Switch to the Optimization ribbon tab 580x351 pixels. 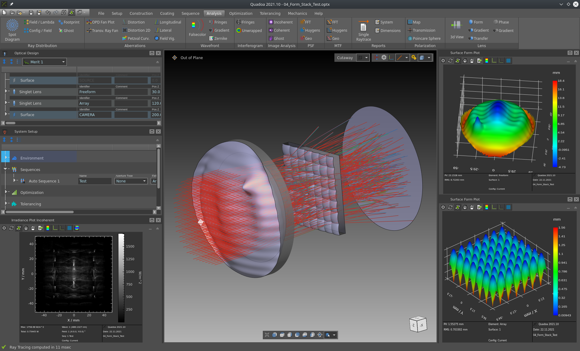click(241, 13)
